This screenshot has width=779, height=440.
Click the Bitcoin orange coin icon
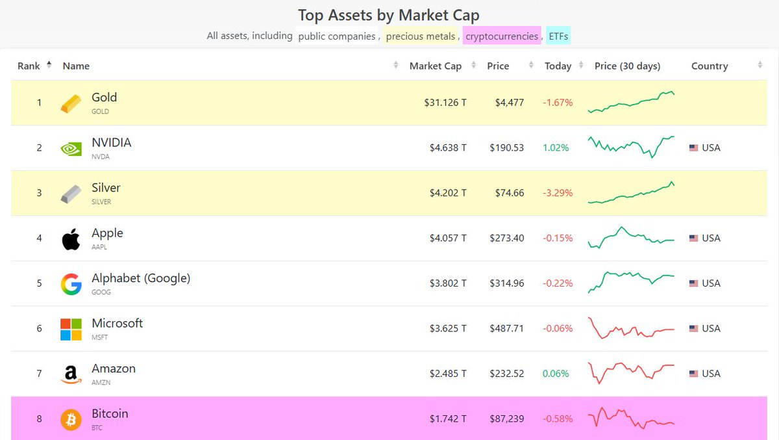pos(71,419)
